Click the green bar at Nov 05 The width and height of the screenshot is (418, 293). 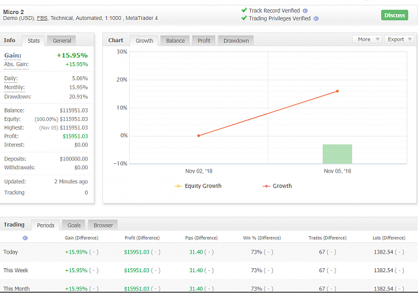337,154
